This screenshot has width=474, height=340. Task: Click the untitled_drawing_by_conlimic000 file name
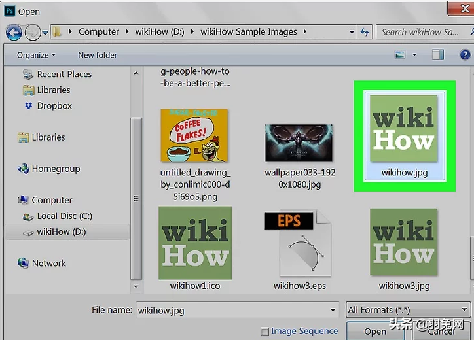(195, 184)
